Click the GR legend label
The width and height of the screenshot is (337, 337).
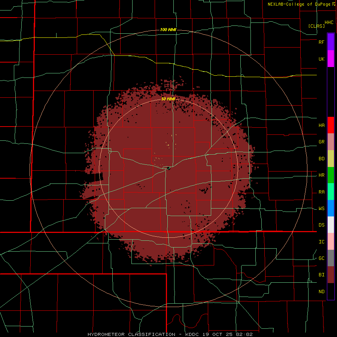pyautogui.click(x=322, y=142)
